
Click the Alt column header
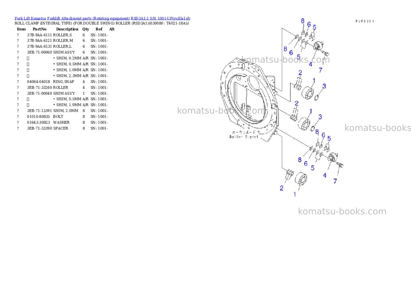(x=112, y=29)
